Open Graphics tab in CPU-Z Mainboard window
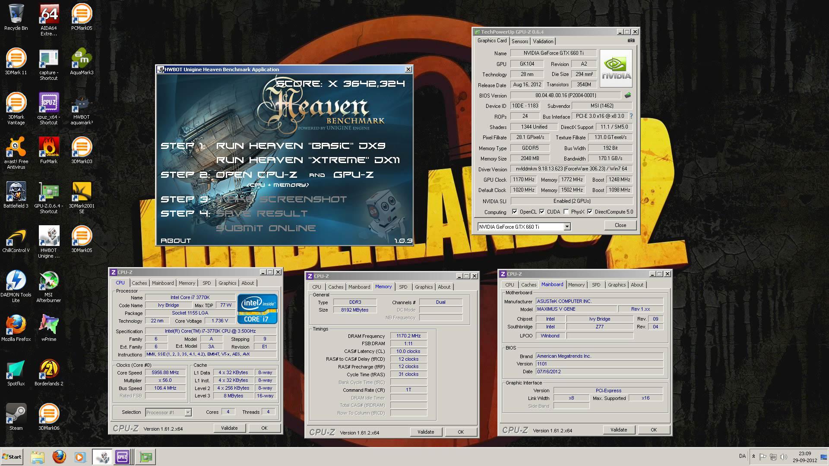Screen dimensions: 829x466 (617, 285)
